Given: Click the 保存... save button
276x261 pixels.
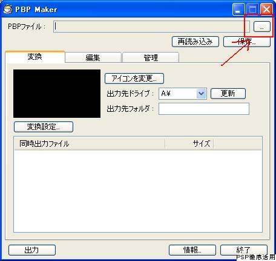Looking at the screenshot, I should point(247,42).
